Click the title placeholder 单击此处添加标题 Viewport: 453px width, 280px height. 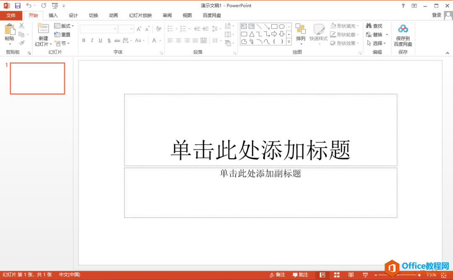click(x=260, y=150)
